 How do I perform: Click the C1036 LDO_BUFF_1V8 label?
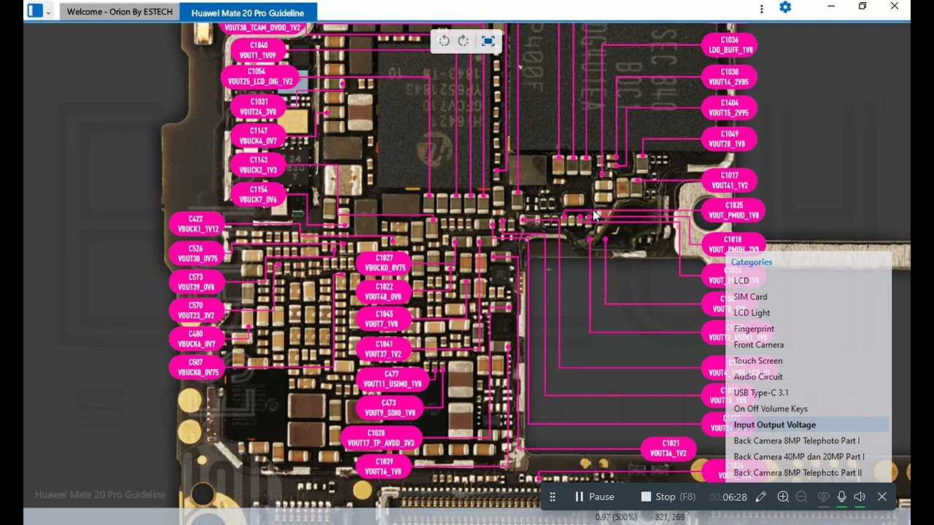coord(730,45)
